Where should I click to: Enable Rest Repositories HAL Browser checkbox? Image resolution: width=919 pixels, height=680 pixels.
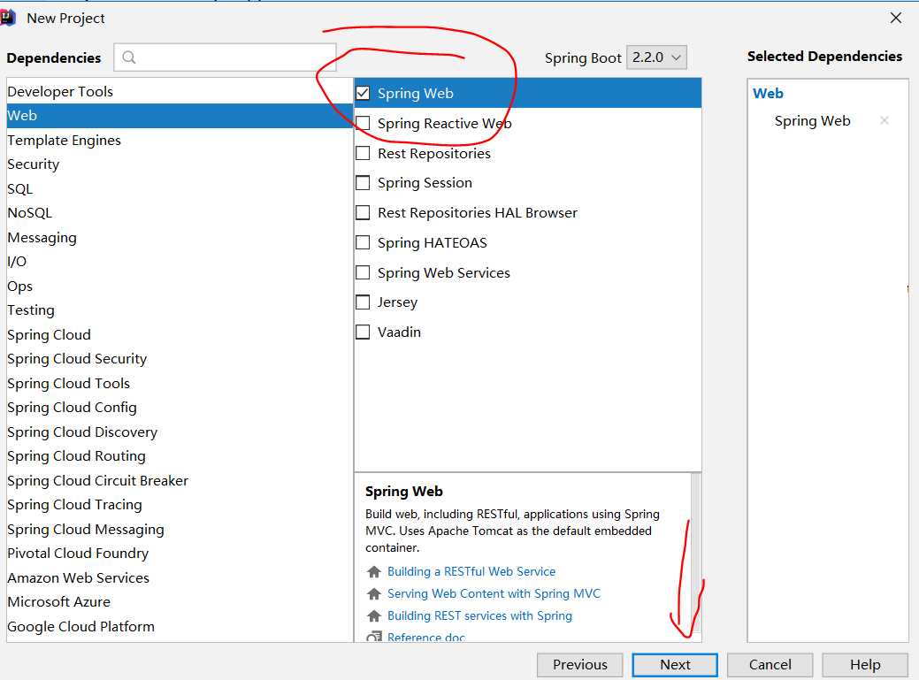(363, 212)
